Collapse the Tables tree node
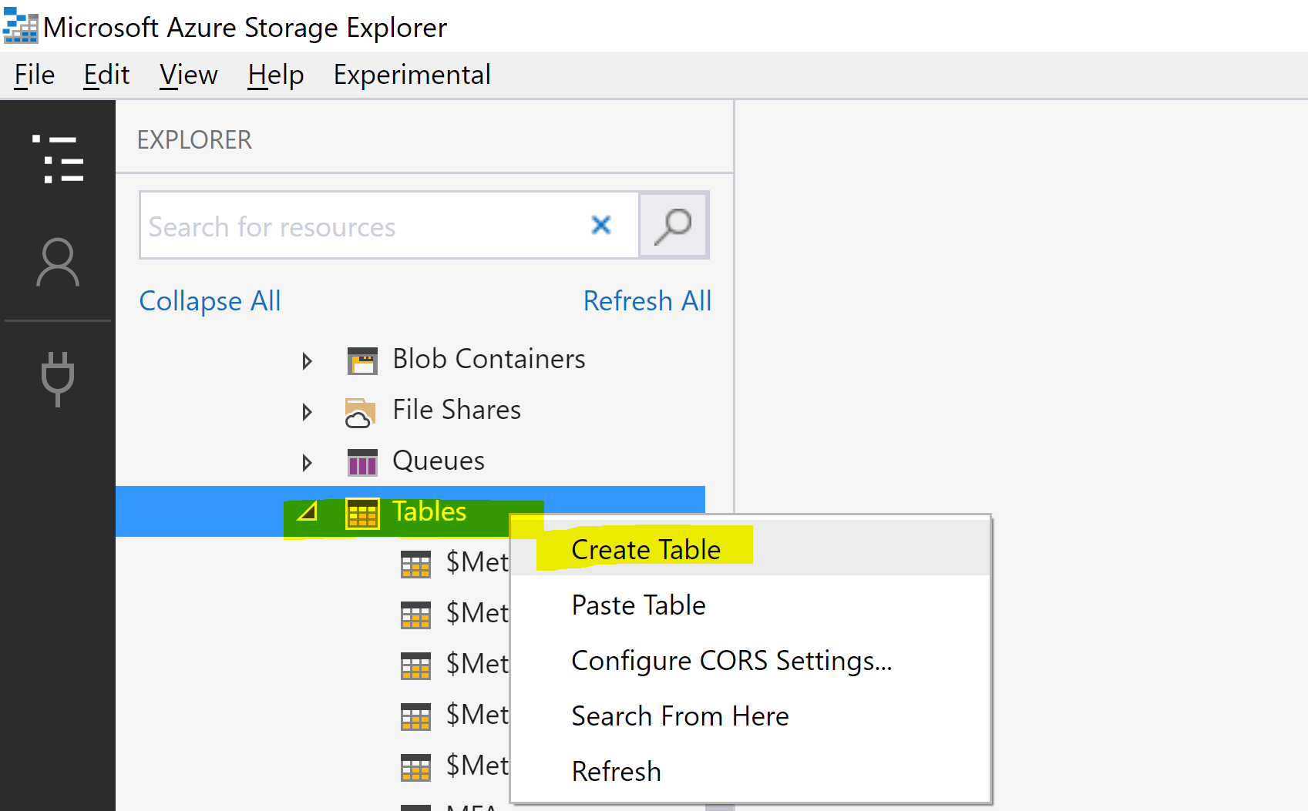Screen dimensions: 1308x811 (x=307, y=513)
